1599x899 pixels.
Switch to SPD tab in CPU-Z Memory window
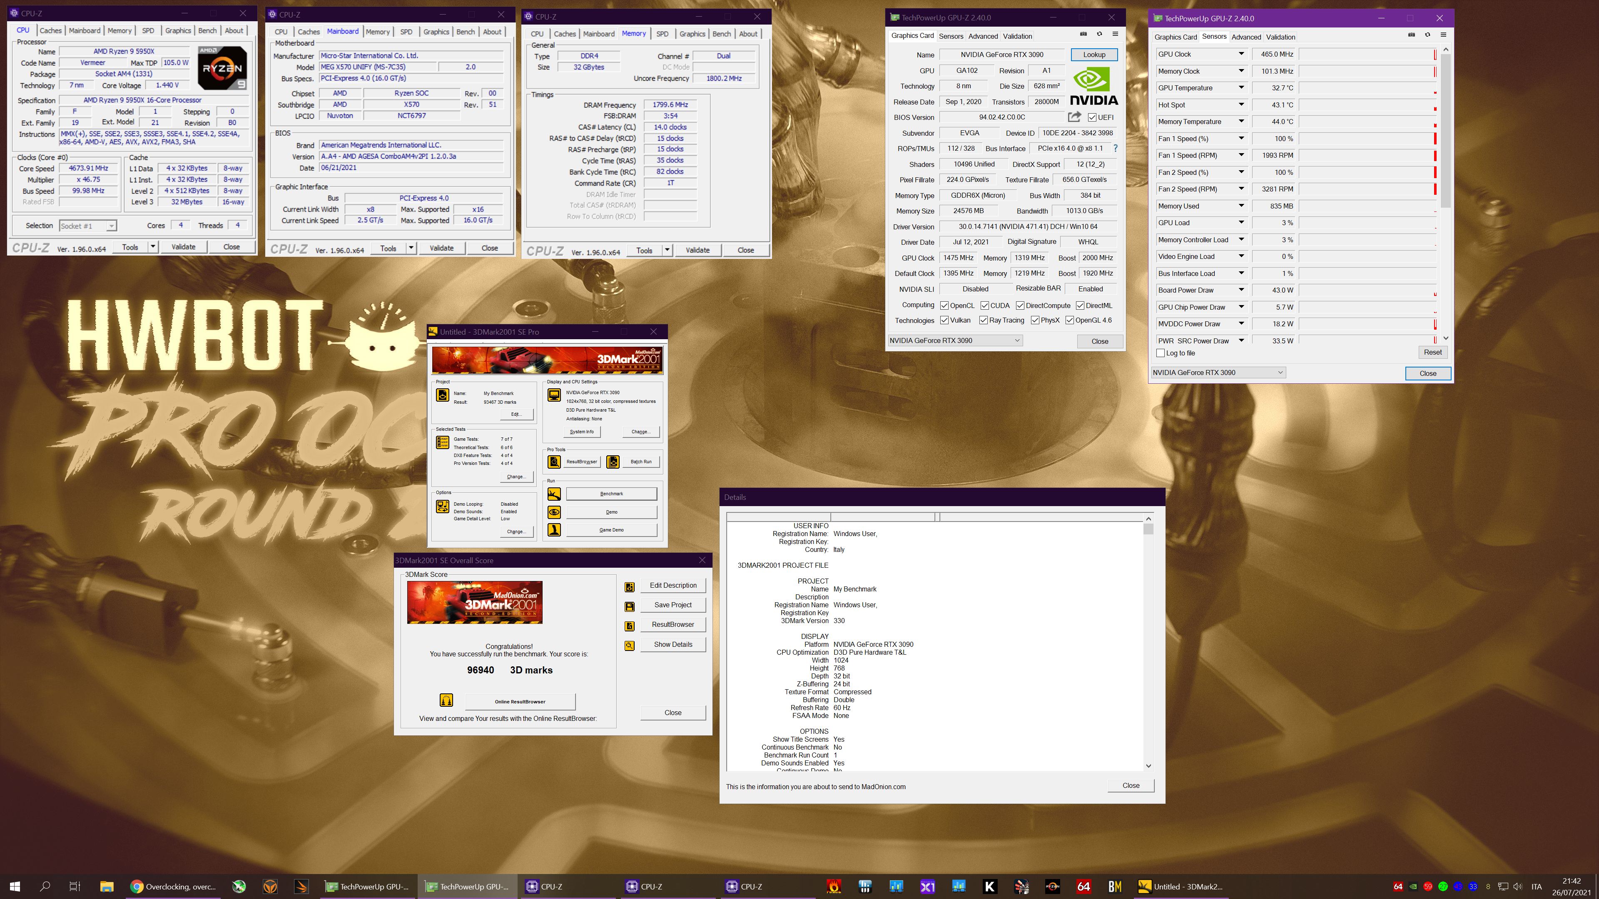[663, 33]
